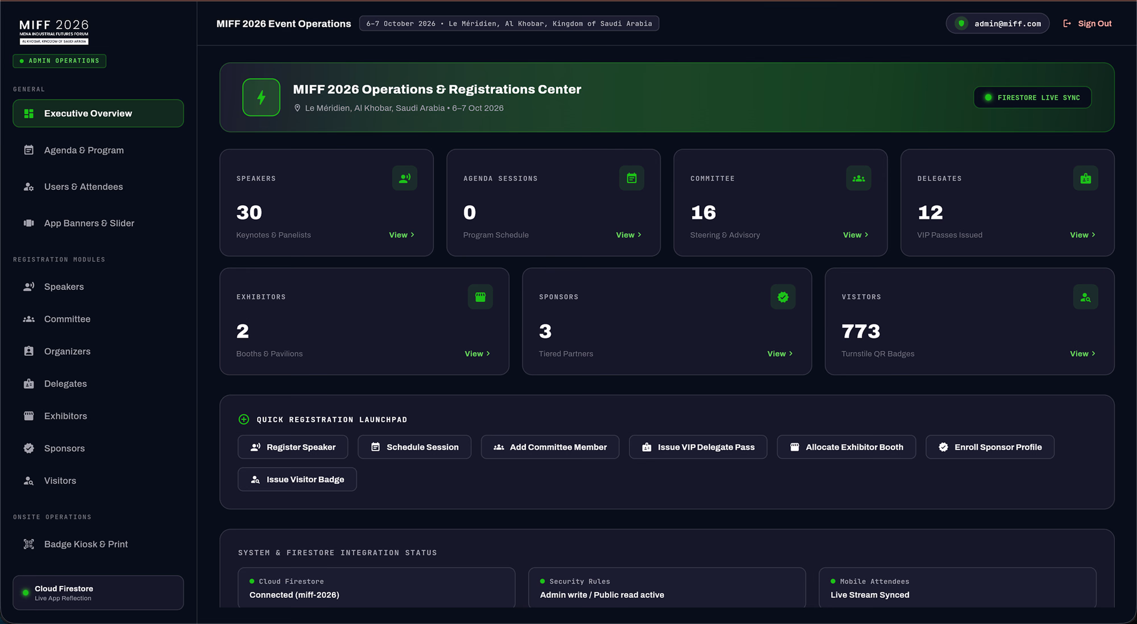Click Enroll Sponsor Profile button
Viewport: 1137px width, 624px height.
[990, 447]
